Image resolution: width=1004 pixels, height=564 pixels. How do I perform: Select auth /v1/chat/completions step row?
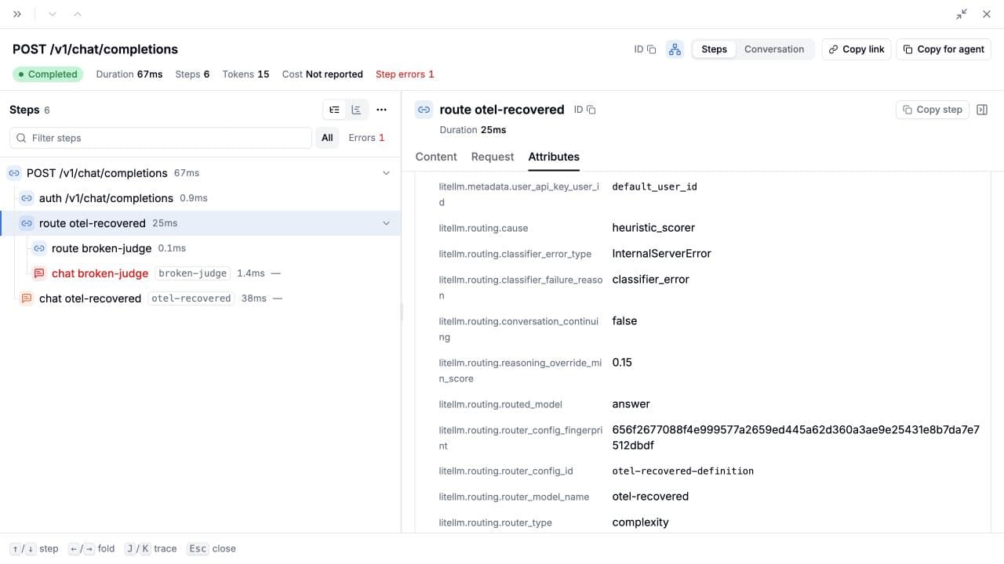tap(200, 198)
